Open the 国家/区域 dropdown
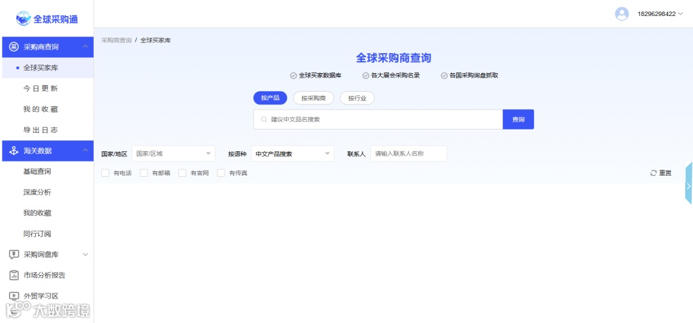 [x=173, y=154]
